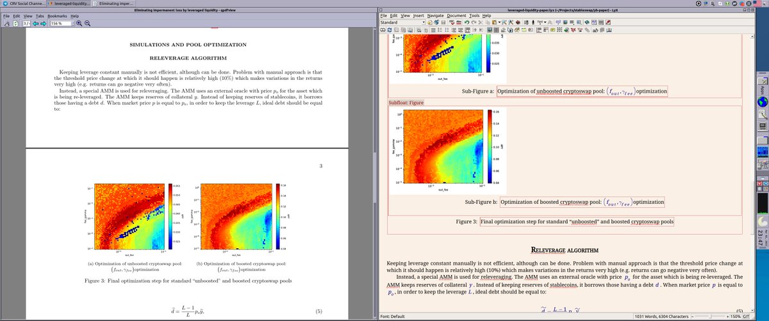Click Sub-Figure a caption box in LyX
This screenshot has width=769, height=321.
(583, 91)
